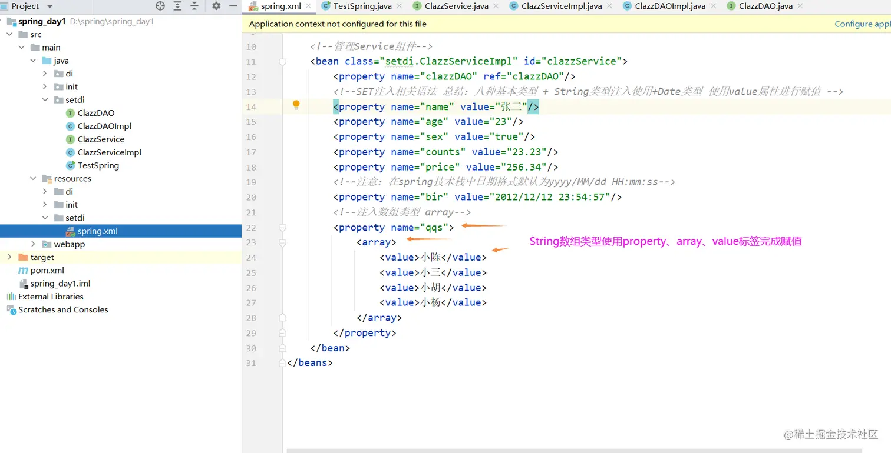Expand the target folder
Viewport: 891px width, 453px height.
coord(9,257)
